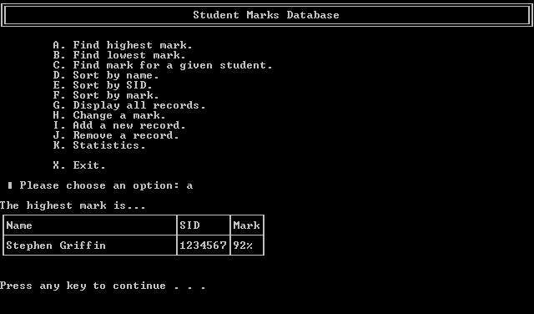Click the 'K. Statistics.' option
534x314 pixels.
pyautogui.click(x=99, y=145)
